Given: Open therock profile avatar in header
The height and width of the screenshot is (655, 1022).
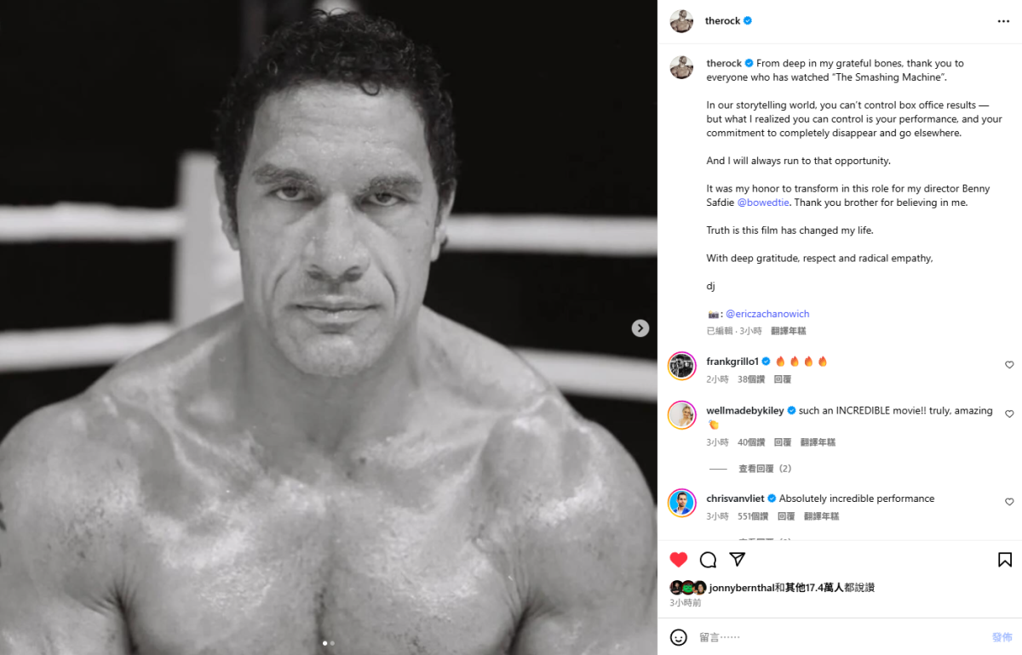Looking at the screenshot, I should pos(681,21).
